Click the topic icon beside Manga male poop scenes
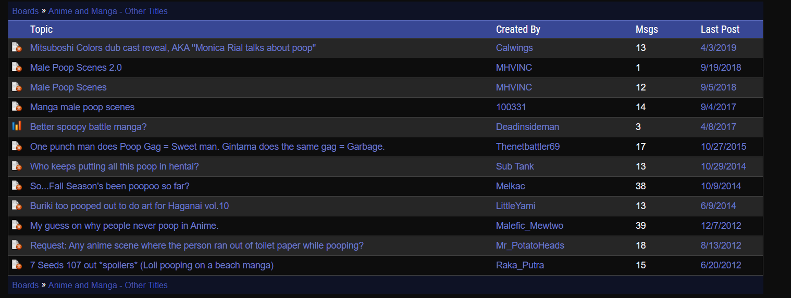The image size is (791, 298). point(17,107)
